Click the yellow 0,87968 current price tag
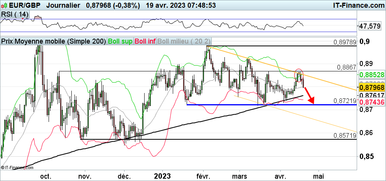Viewport: 386px width, 181px height. tap(371, 88)
